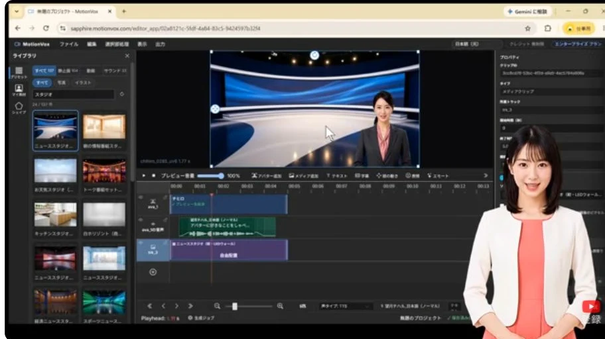Image resolution: width=605 pixels, height=339 pixels.
Task: Open the ファイル menu
Action: 69,44
